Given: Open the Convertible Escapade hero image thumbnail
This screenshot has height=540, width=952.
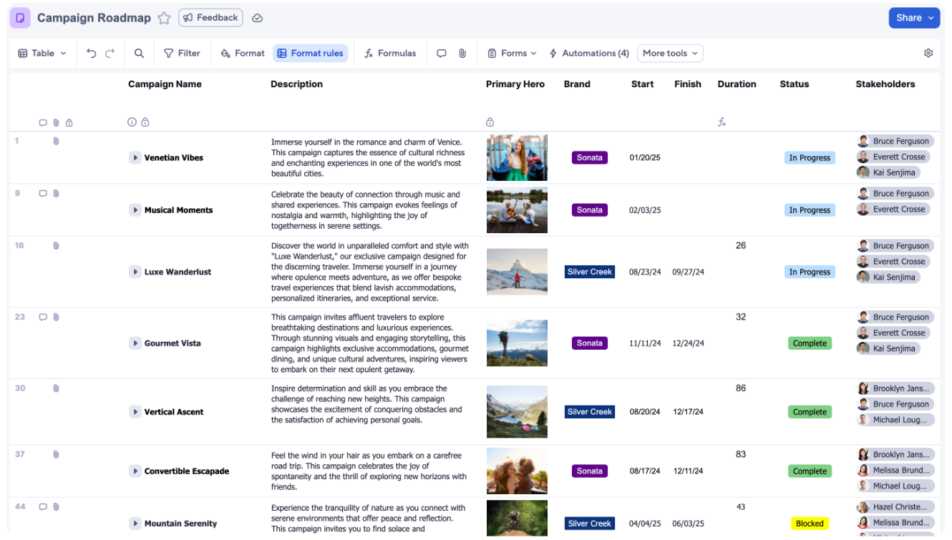Looking at the screenshot, I should coord(517,471).
